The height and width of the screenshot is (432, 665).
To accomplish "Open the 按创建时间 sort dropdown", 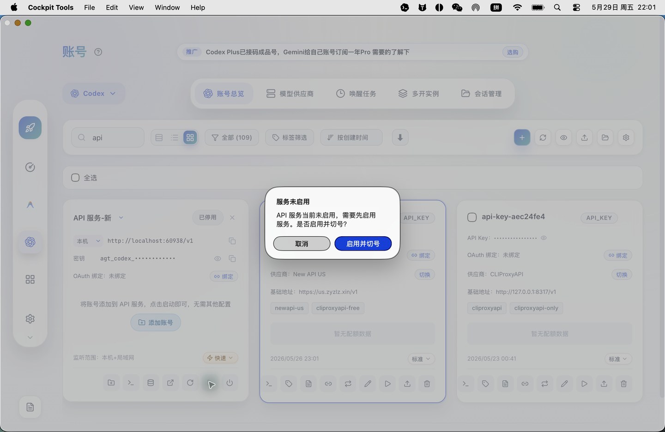I will tap(351, 138).
